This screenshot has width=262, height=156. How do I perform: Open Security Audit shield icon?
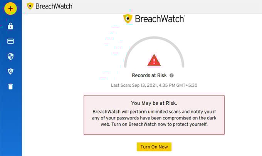[10, 57]
